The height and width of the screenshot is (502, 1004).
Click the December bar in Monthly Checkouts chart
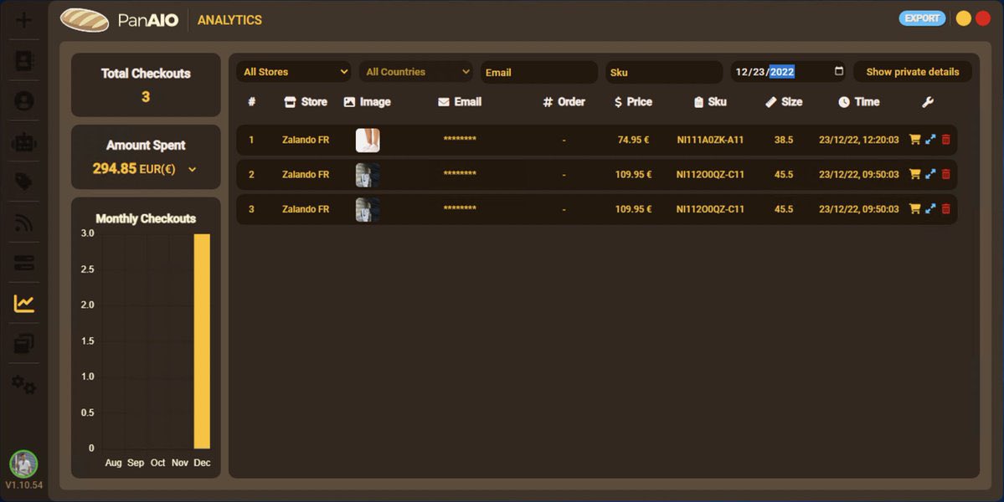[202, 341]
